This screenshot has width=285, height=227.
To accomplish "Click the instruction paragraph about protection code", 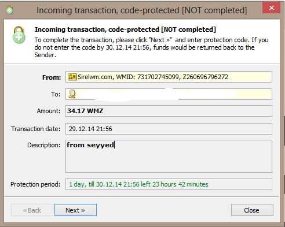I will click(x=151, y=47).
